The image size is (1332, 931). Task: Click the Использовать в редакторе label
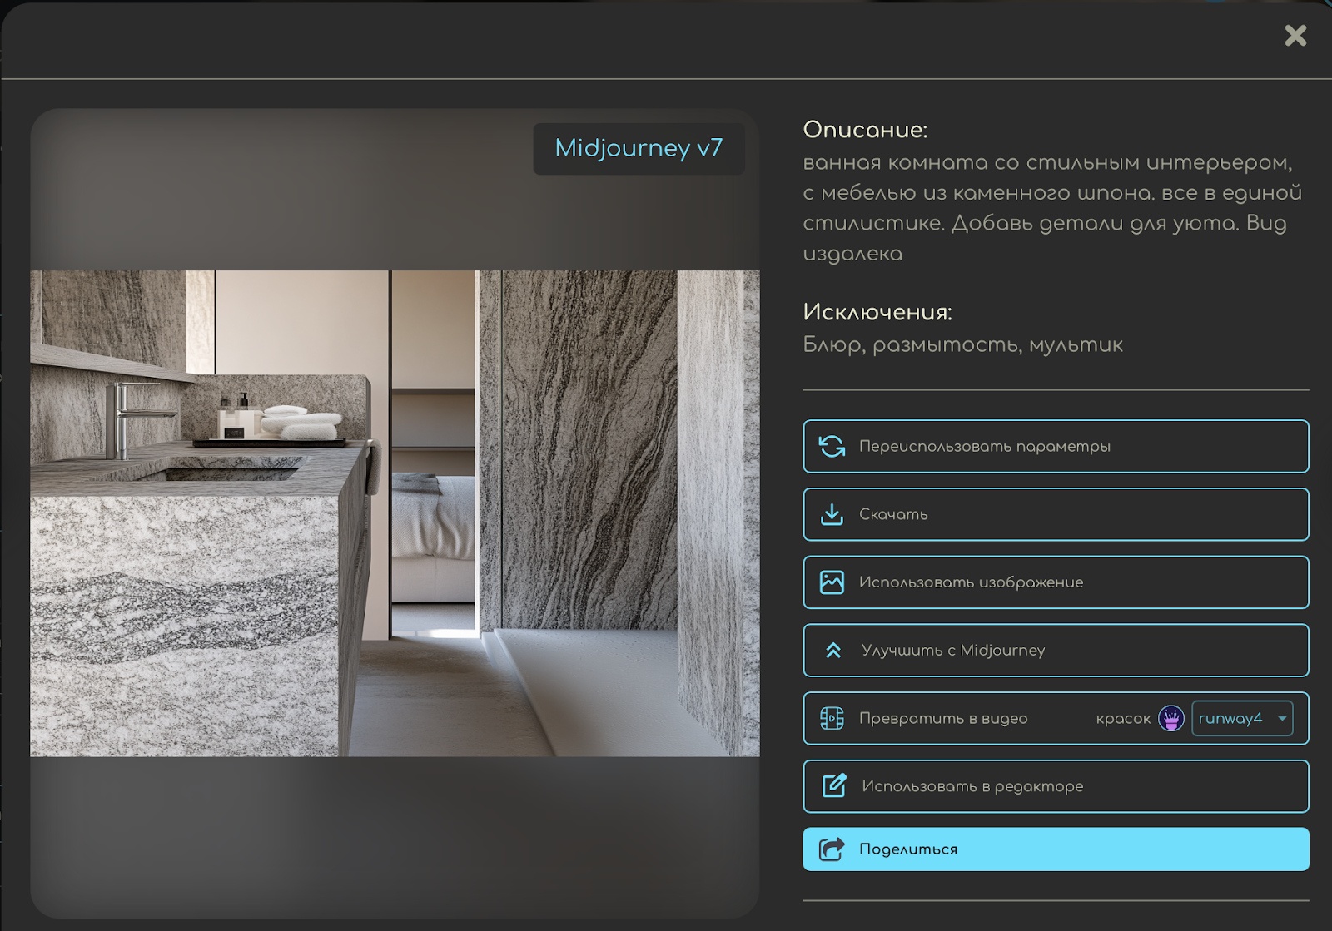tap(972, 786)
